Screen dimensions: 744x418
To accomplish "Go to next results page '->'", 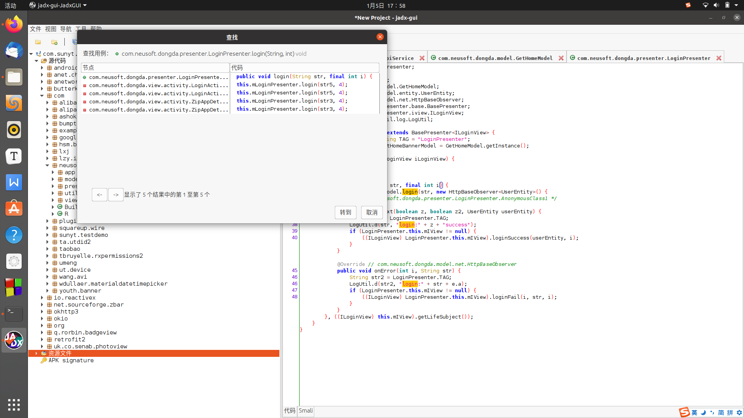I will [116, 195].
